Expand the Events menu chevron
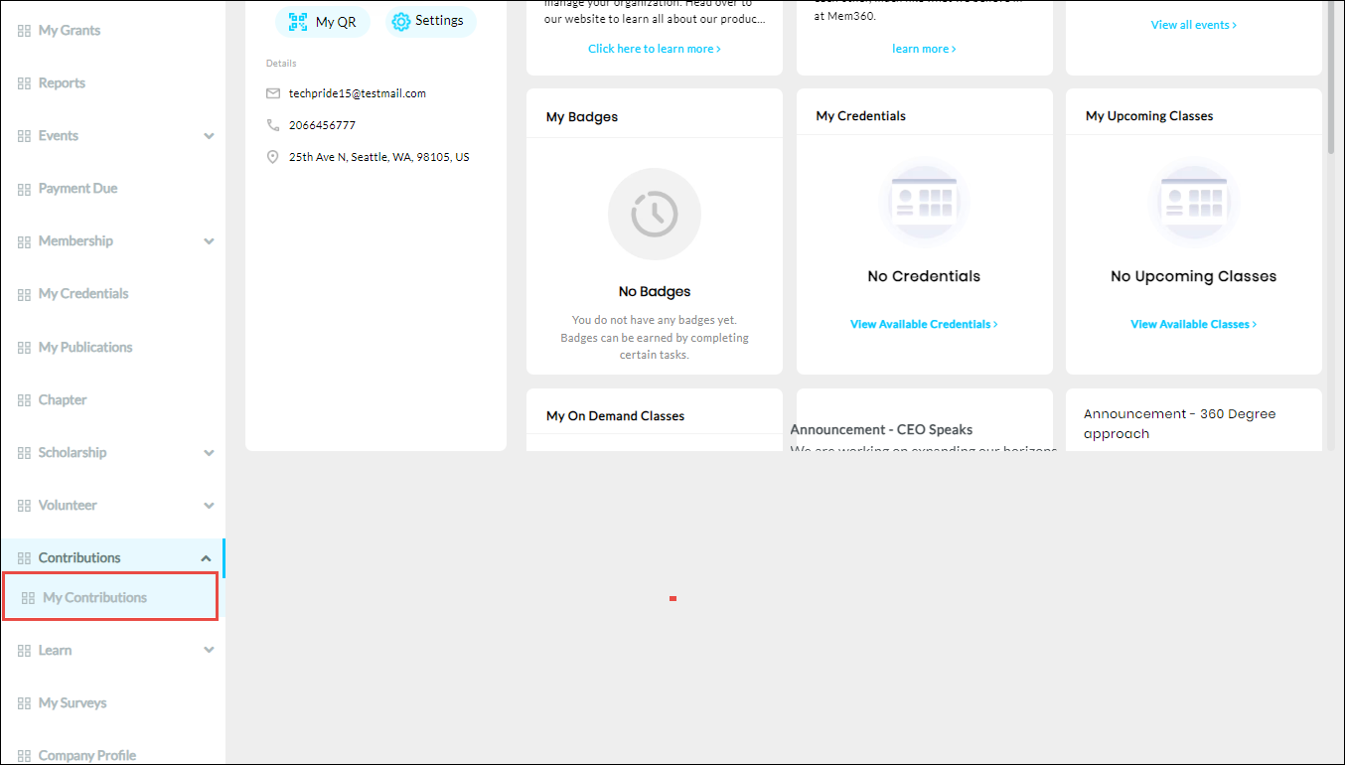1345x765 pixels. click(209, 136)
